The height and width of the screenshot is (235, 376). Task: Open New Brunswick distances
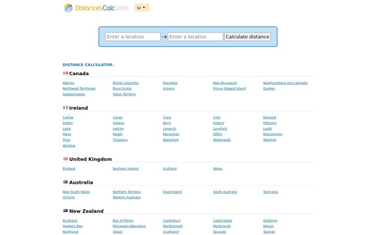pos(225,83)
